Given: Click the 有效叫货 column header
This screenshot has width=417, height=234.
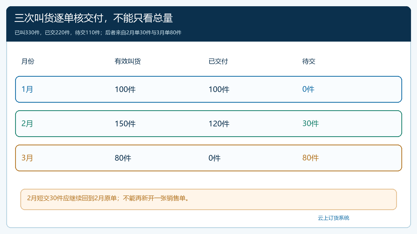Looking at the screenshot, I should (x=128, y=61).
